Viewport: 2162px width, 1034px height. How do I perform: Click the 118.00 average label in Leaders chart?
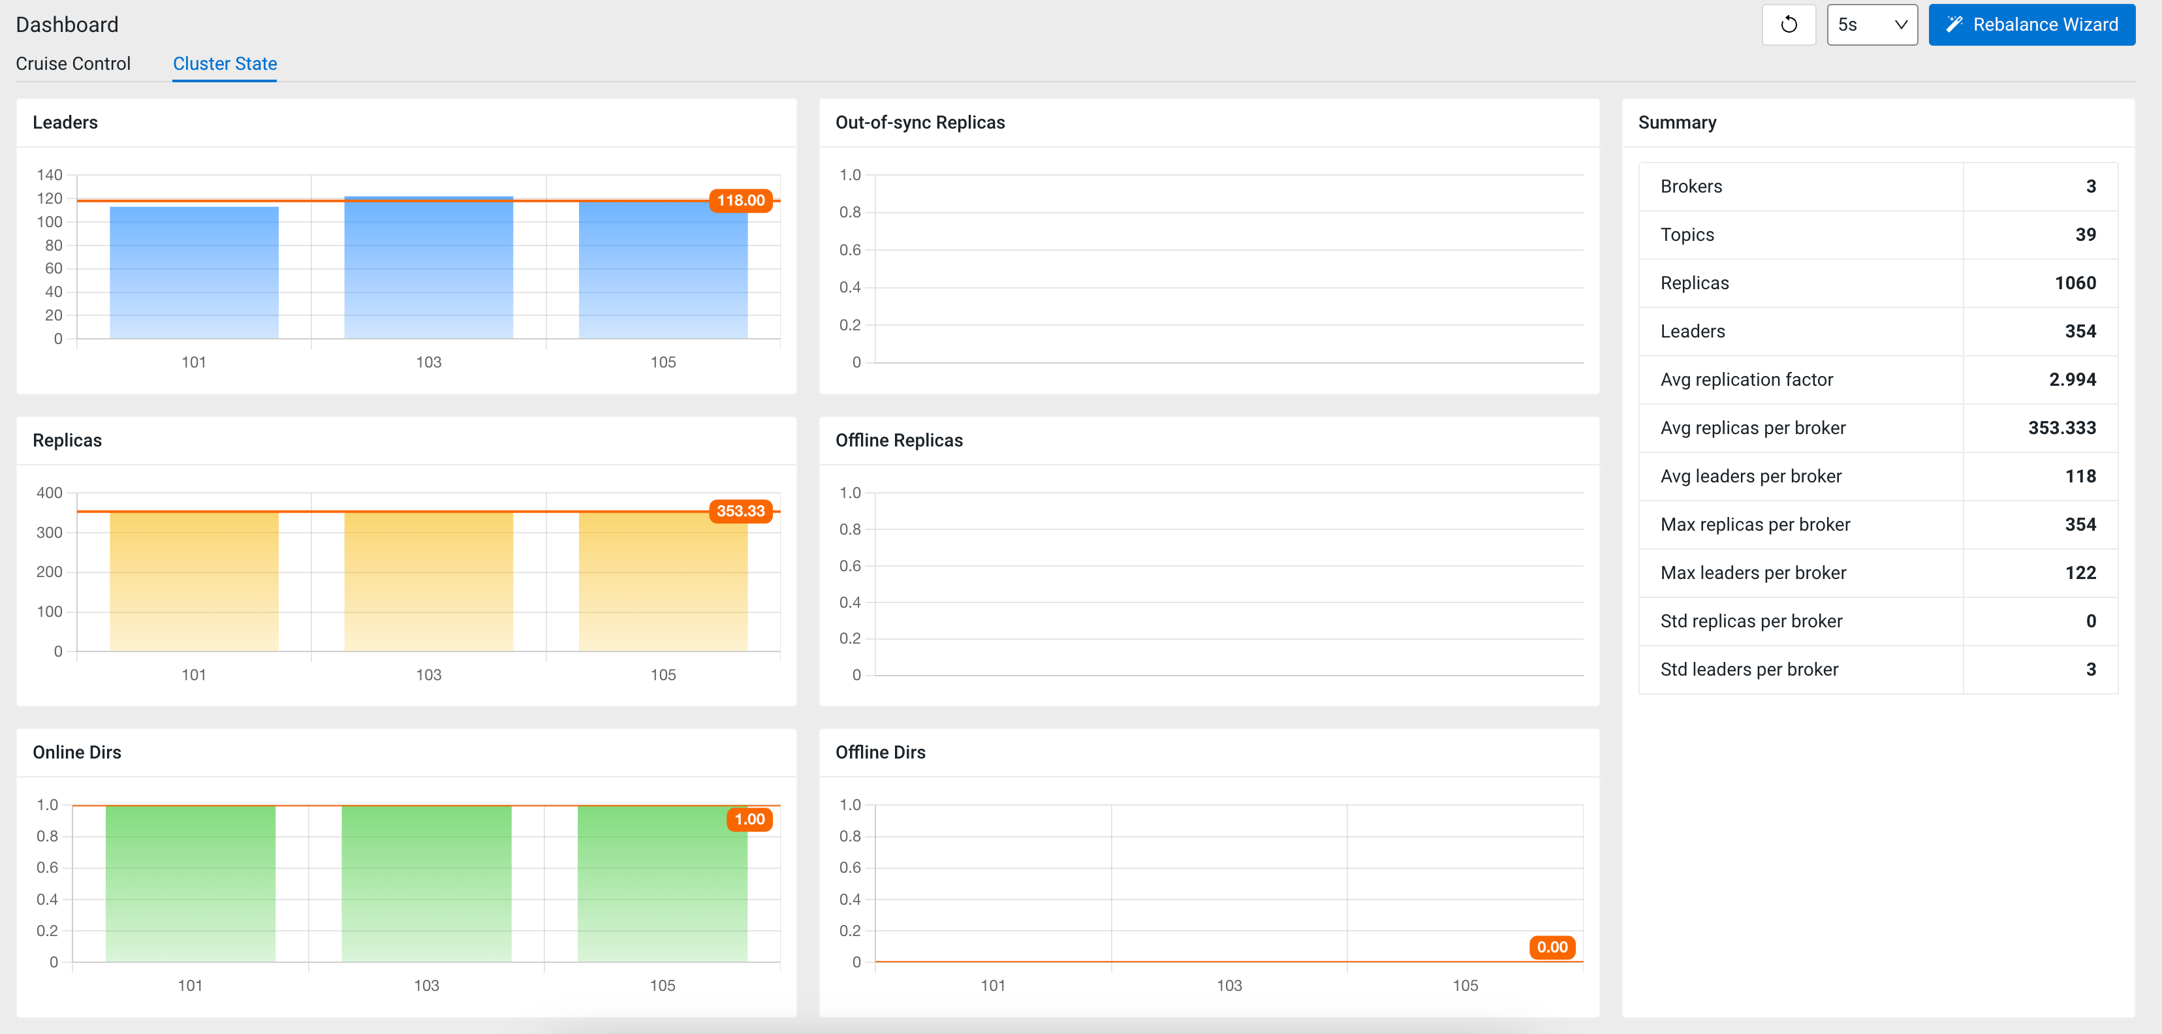[740, 200]
